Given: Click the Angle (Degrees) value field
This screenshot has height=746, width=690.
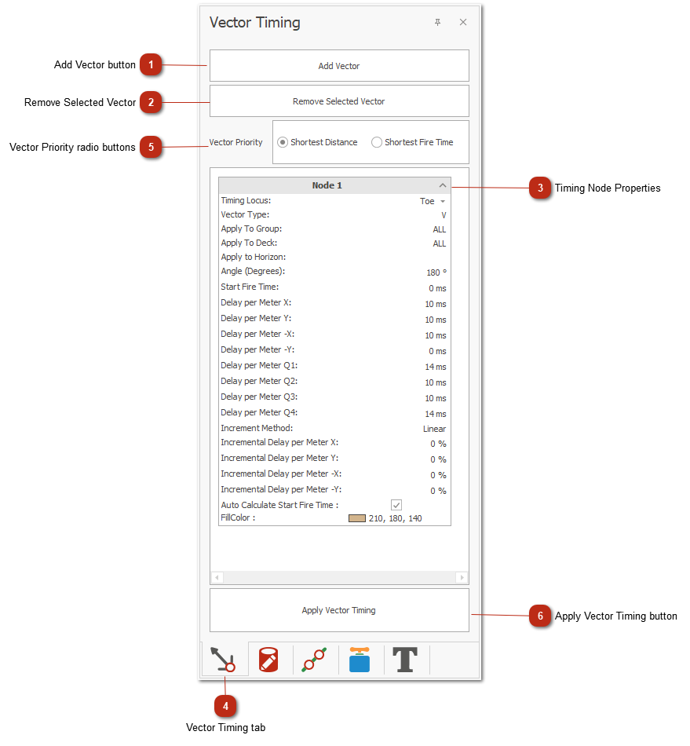Looking at the screenshot, I should 436,272.
